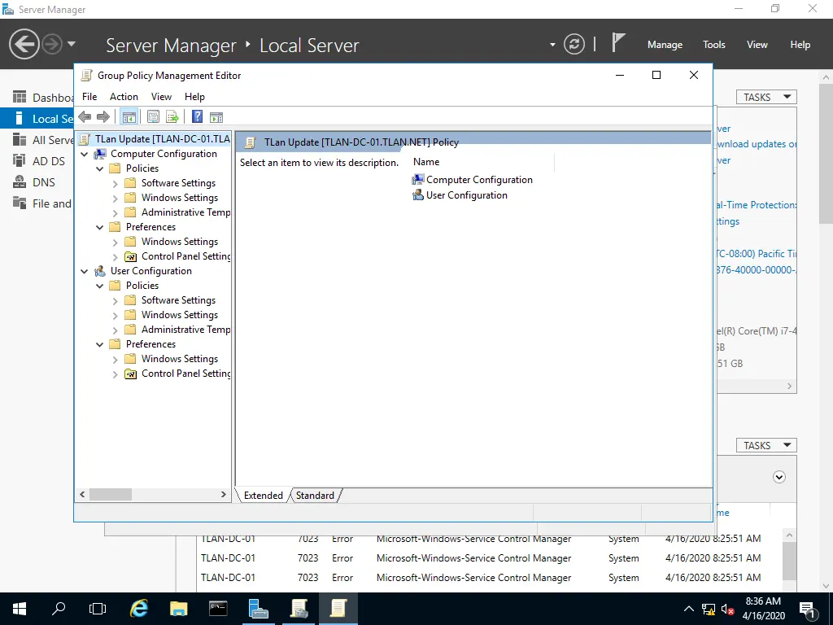This screenshot has width=833, height=625.
Task: Expand Windows Settings under User Configuration Policies
Action: (x=115, y=315)
